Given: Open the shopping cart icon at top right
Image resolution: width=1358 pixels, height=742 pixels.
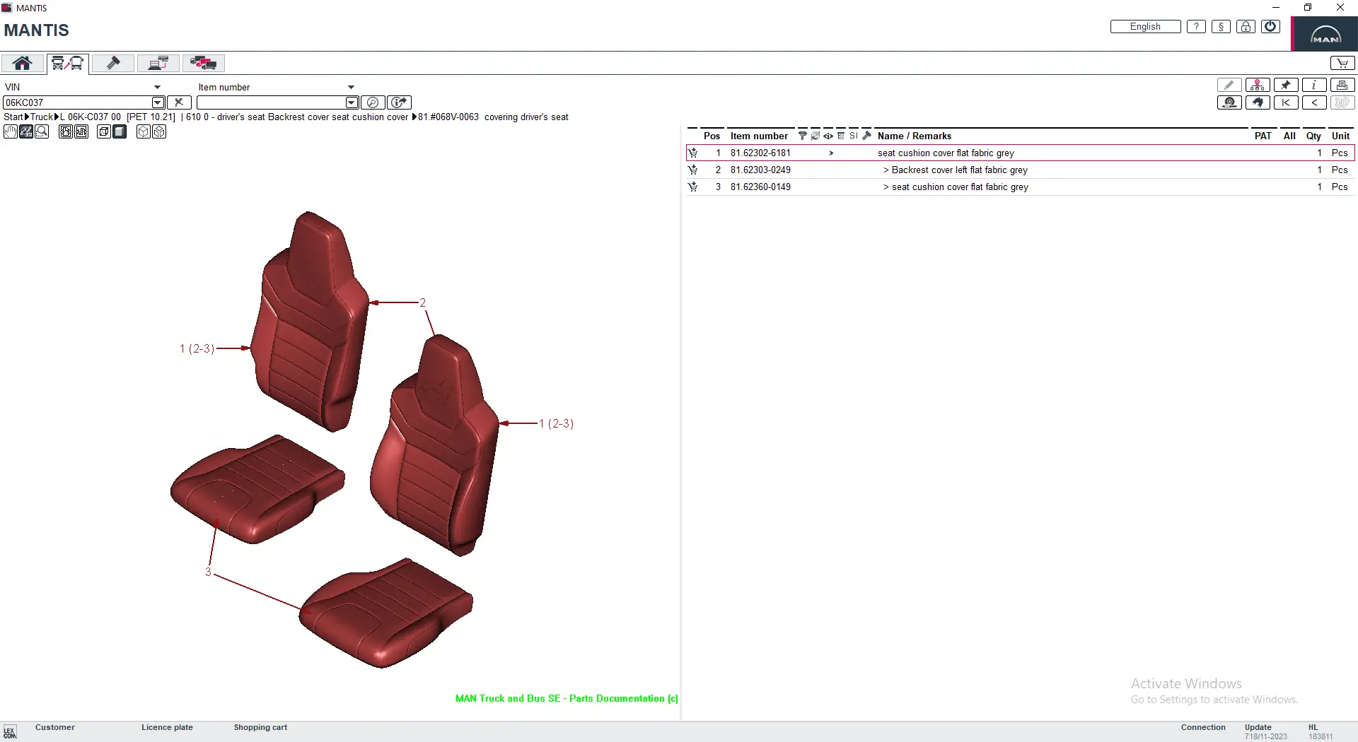Looking at the screenshot, I should pos(1342,63).
